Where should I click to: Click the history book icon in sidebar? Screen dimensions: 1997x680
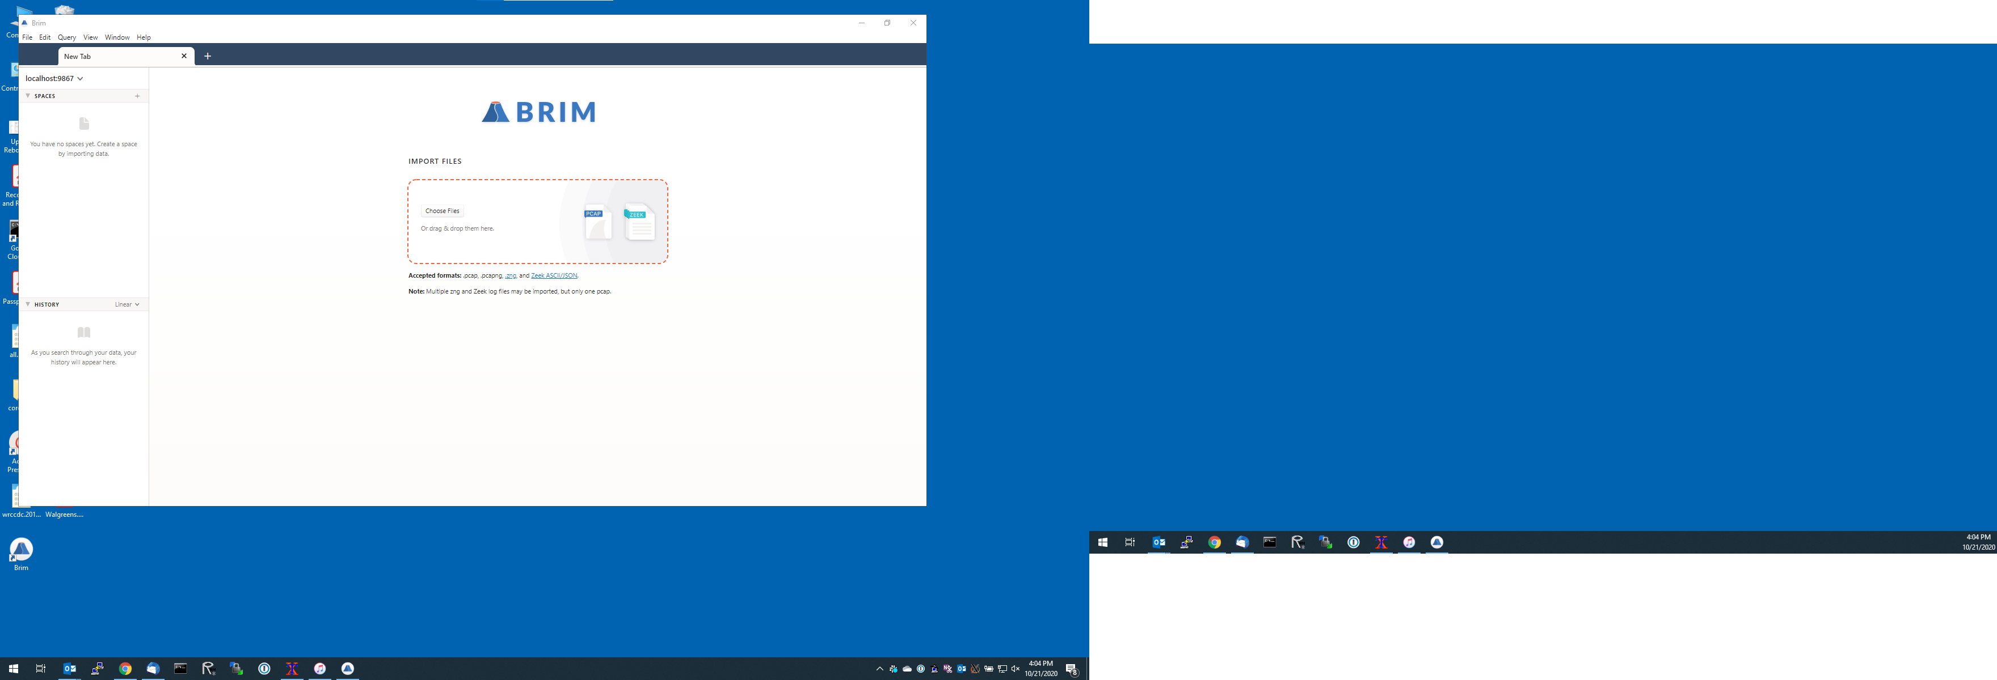tap(84, 332)
